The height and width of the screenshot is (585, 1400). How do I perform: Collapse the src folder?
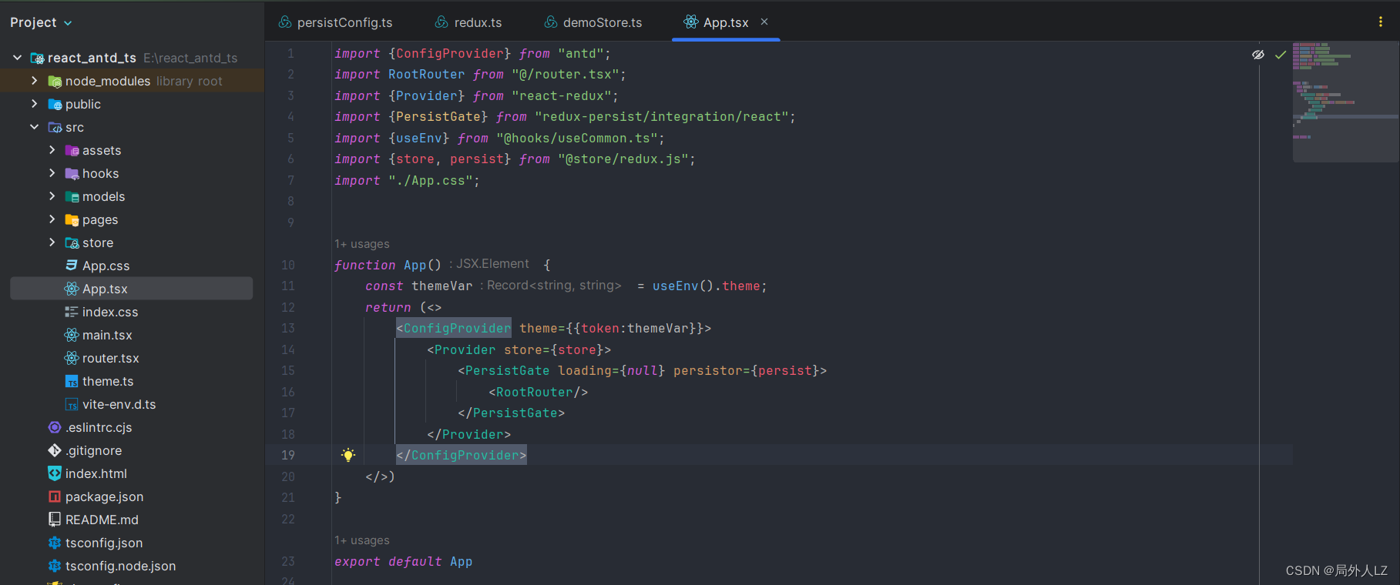[x=34, y=127]
